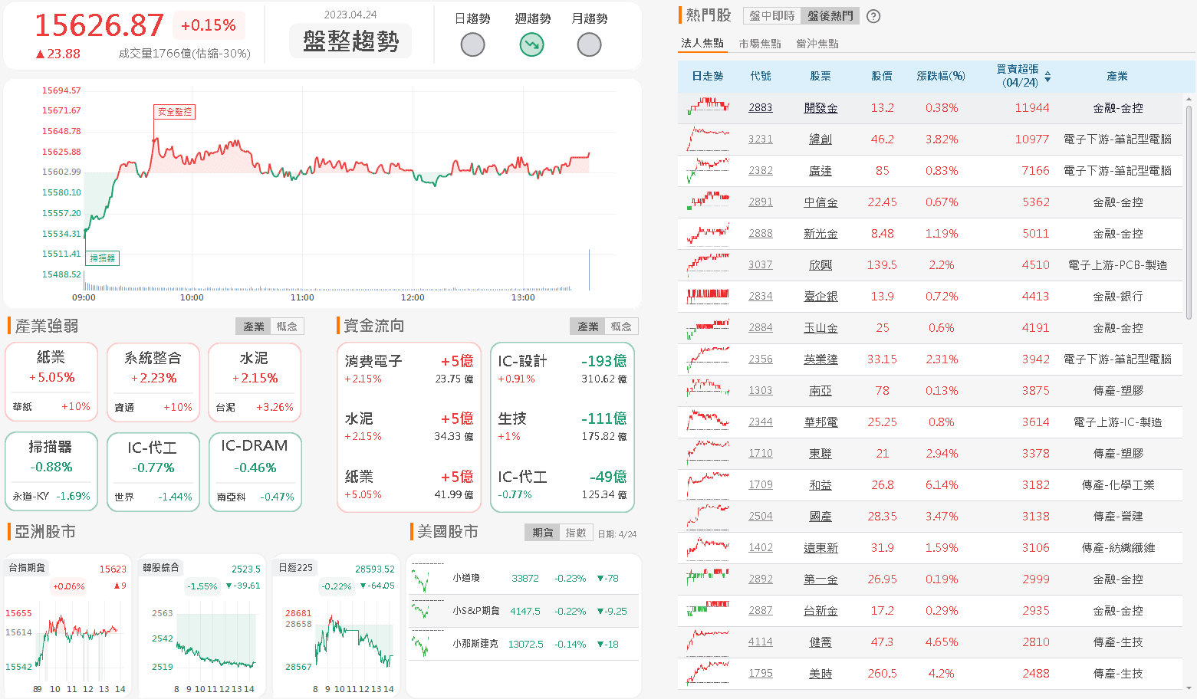Click the 產業 column header
The image size is (1197, 699).
(x=1117, y=76)
